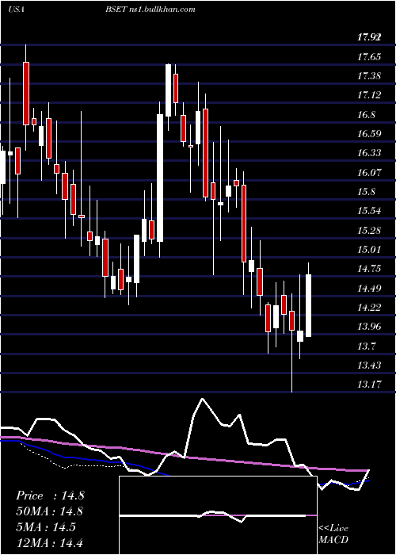Image resolution: width=396 pixels, height=555 pixels.
Task: Click the 15.28 price axis label
Action: (369, 231)
